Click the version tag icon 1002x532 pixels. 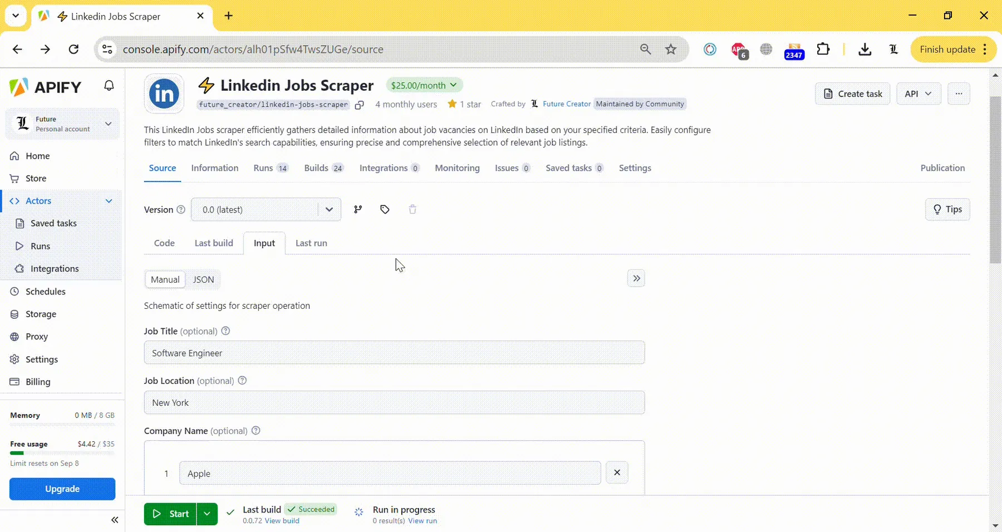[385, 209]
